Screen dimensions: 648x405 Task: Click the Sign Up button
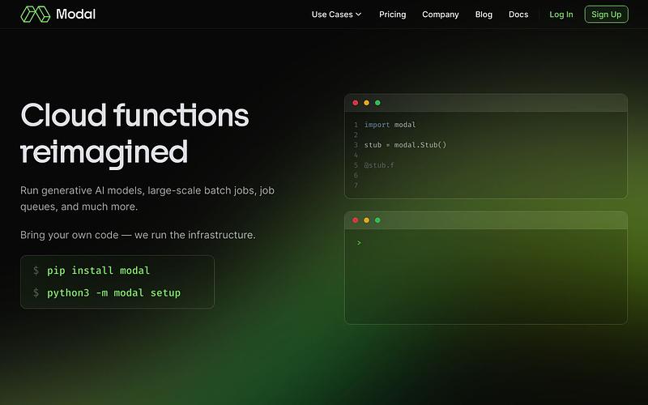[606, 15]
